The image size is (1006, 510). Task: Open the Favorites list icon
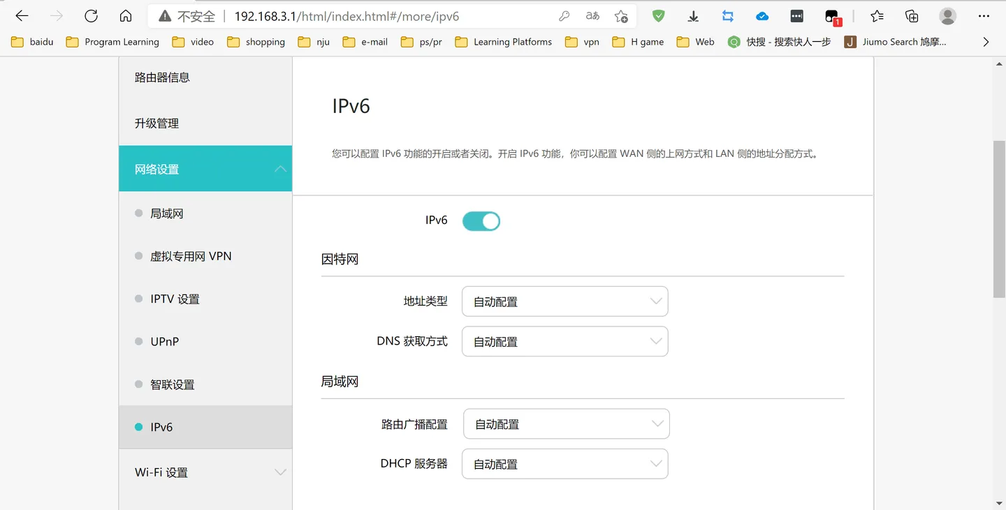point(877,16)
